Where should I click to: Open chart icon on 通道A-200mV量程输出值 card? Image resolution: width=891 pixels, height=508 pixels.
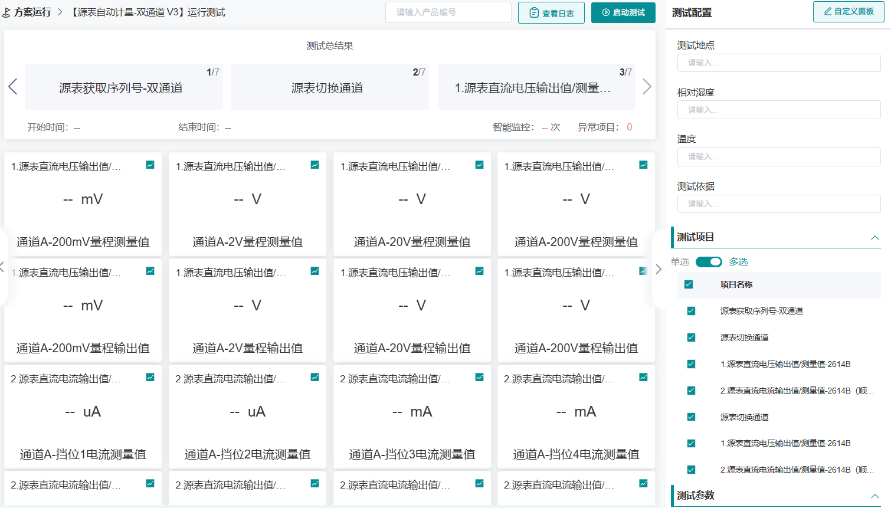(150, 271)
